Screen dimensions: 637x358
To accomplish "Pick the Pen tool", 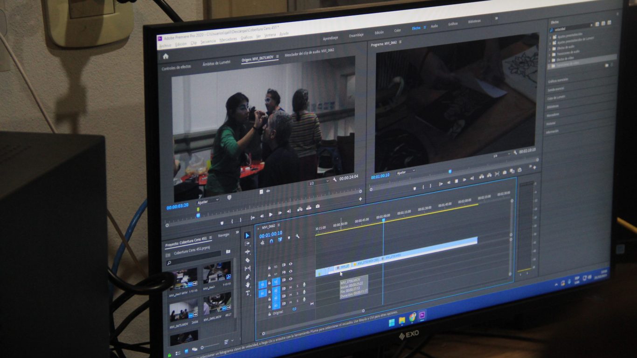I will (248, 277).
